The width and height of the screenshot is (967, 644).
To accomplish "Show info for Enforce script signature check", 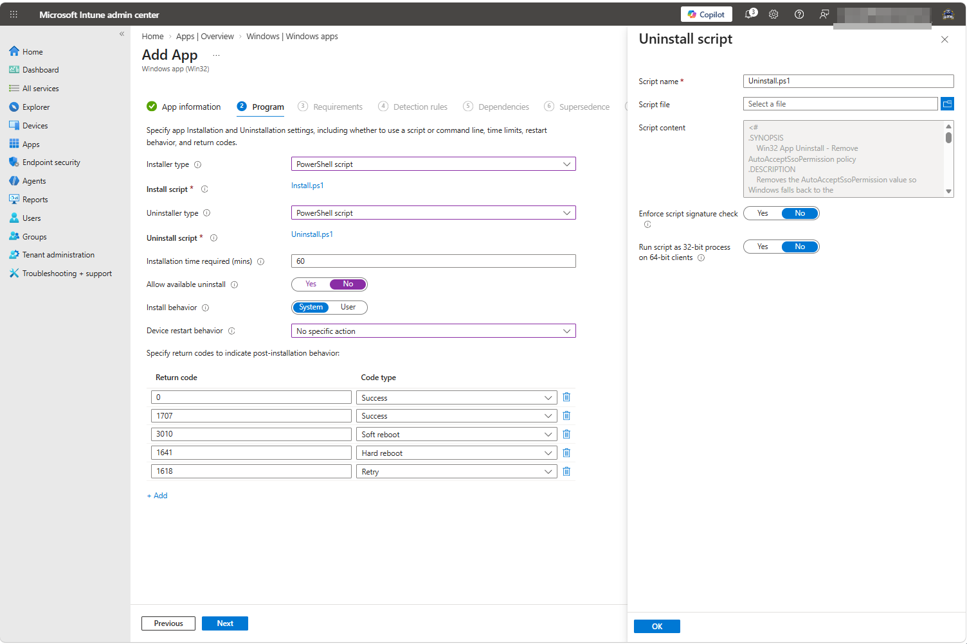I will coord(647,225).
